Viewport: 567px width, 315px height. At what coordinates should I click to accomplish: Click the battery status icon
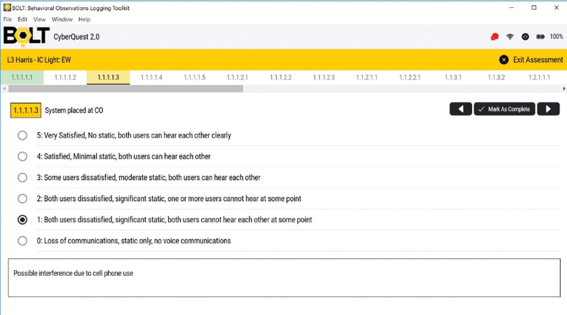coord(540,37)
